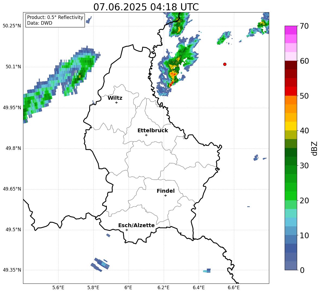
Task: Click the 50.25°N latitude label
Action: [x=12, y=26]
